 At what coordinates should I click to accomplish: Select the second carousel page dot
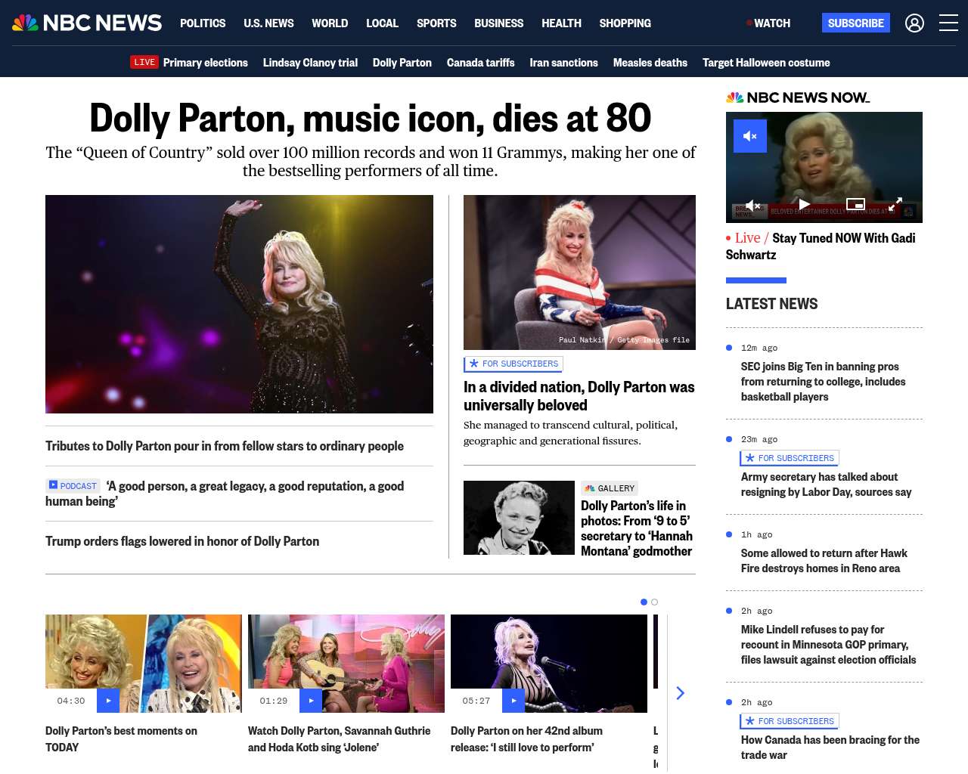click(654, 602)
